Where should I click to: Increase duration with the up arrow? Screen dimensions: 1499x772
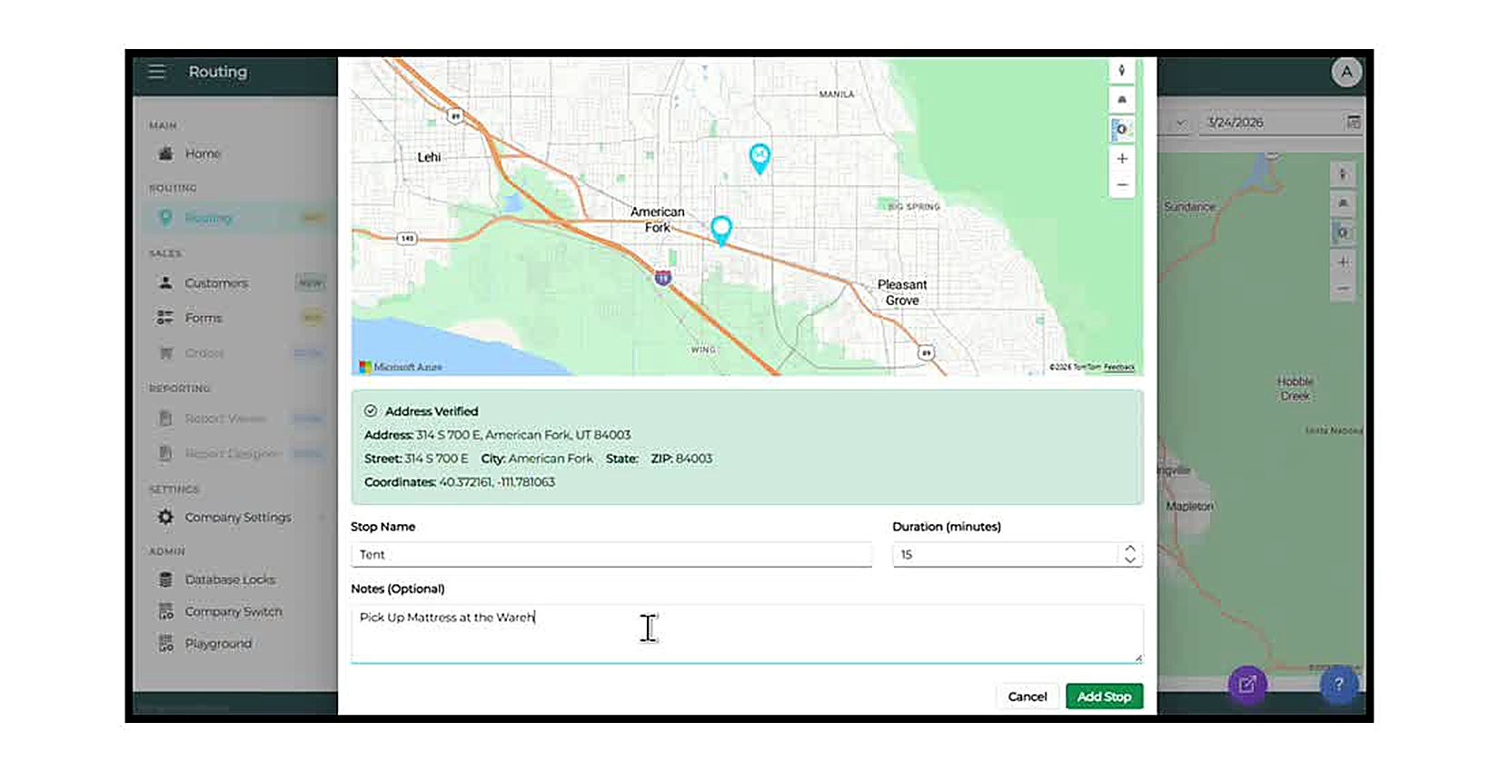coord(1129,549)
